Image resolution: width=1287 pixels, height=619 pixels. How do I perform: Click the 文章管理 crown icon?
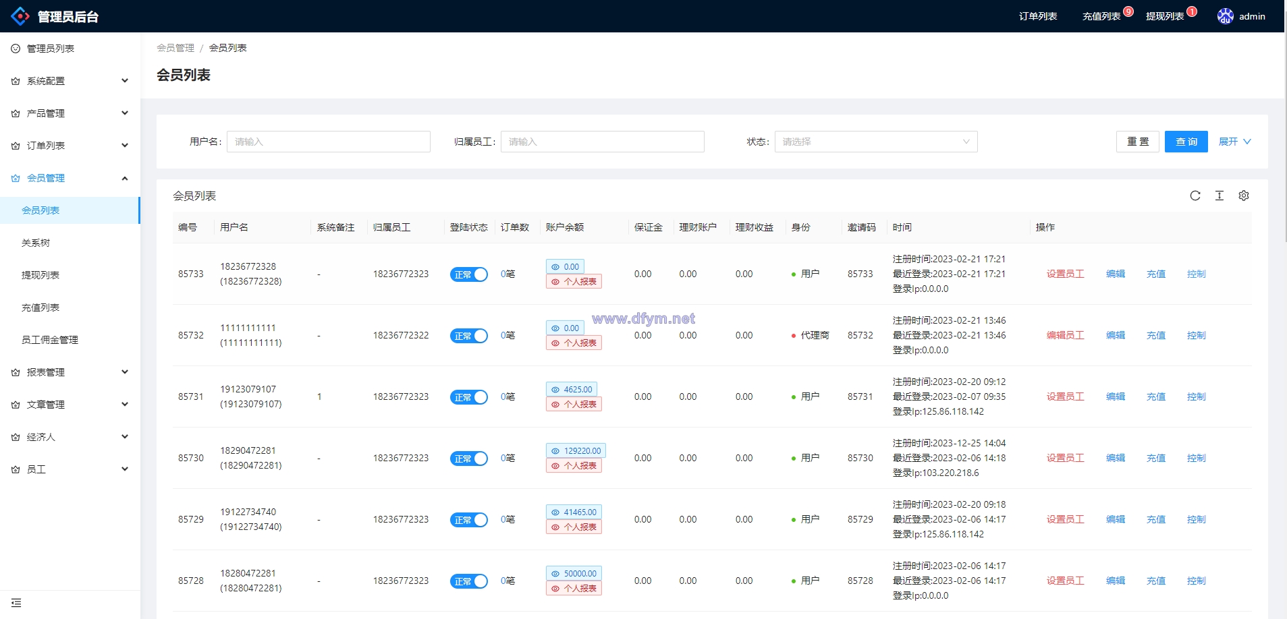coord(16,405)
